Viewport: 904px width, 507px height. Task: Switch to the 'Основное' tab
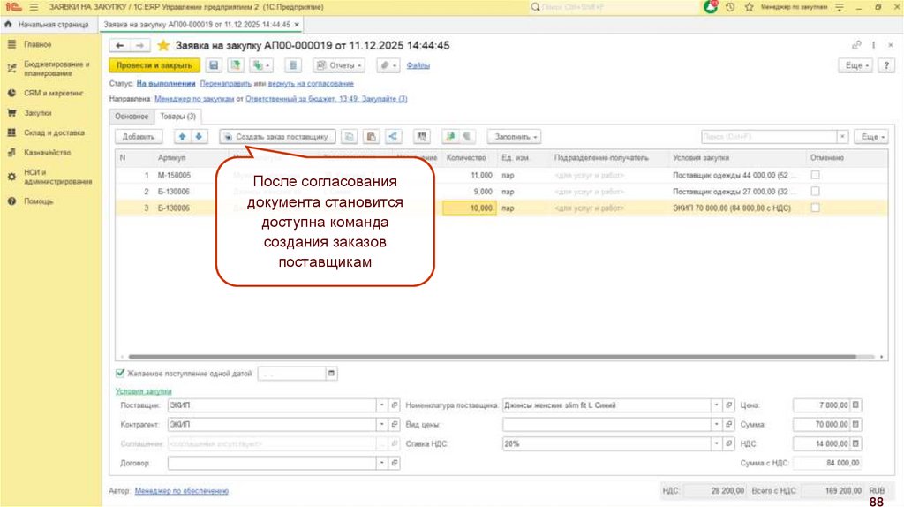131,116
